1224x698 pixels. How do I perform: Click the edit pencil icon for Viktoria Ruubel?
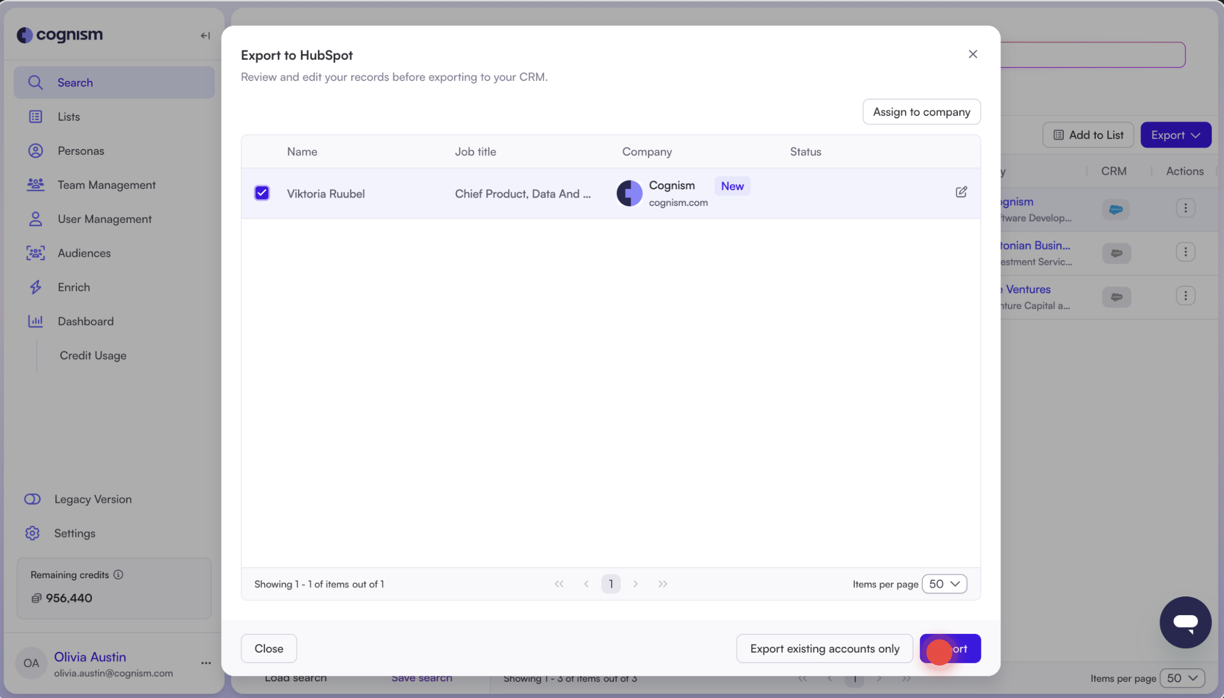point(961,192)
